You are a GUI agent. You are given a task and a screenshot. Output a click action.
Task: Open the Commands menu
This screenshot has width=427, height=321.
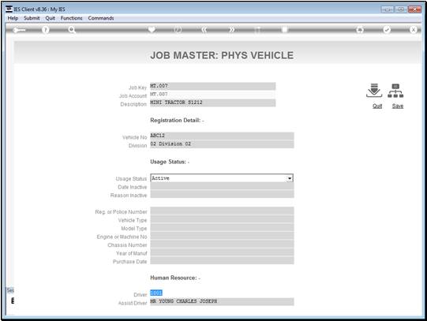pyautogui.click(x=101, y=18)
